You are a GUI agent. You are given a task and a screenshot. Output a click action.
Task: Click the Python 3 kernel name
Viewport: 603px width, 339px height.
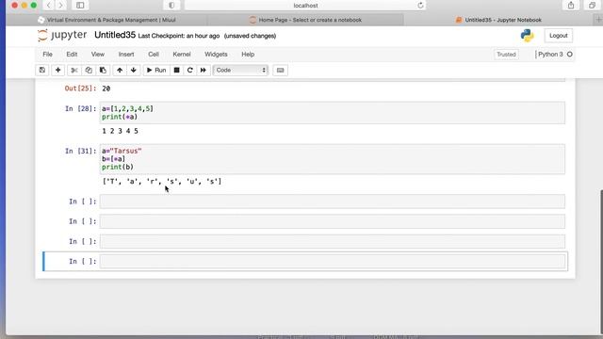(x=550, y=55)
